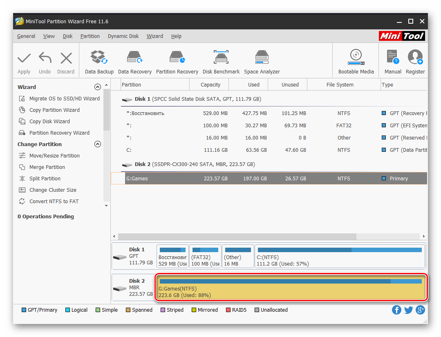Open the Facebook social link icon
This screenshot has height=337, width=441.
pyautogui.click(x=396, y=310)
